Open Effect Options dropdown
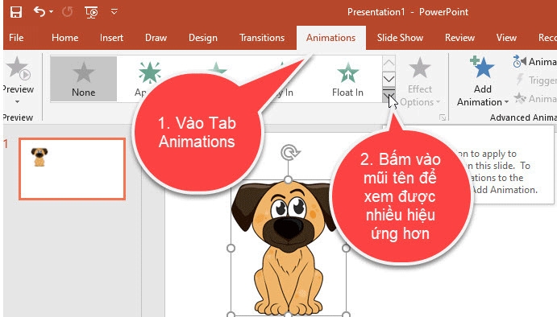 click(420, 82)
